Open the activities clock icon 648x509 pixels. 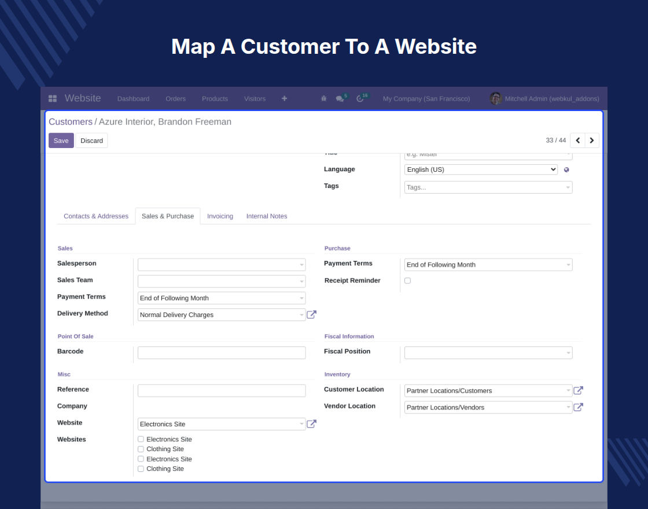pyautogui.click(x=360, y=98)
